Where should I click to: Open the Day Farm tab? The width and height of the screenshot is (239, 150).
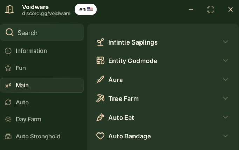coord(28,119)
